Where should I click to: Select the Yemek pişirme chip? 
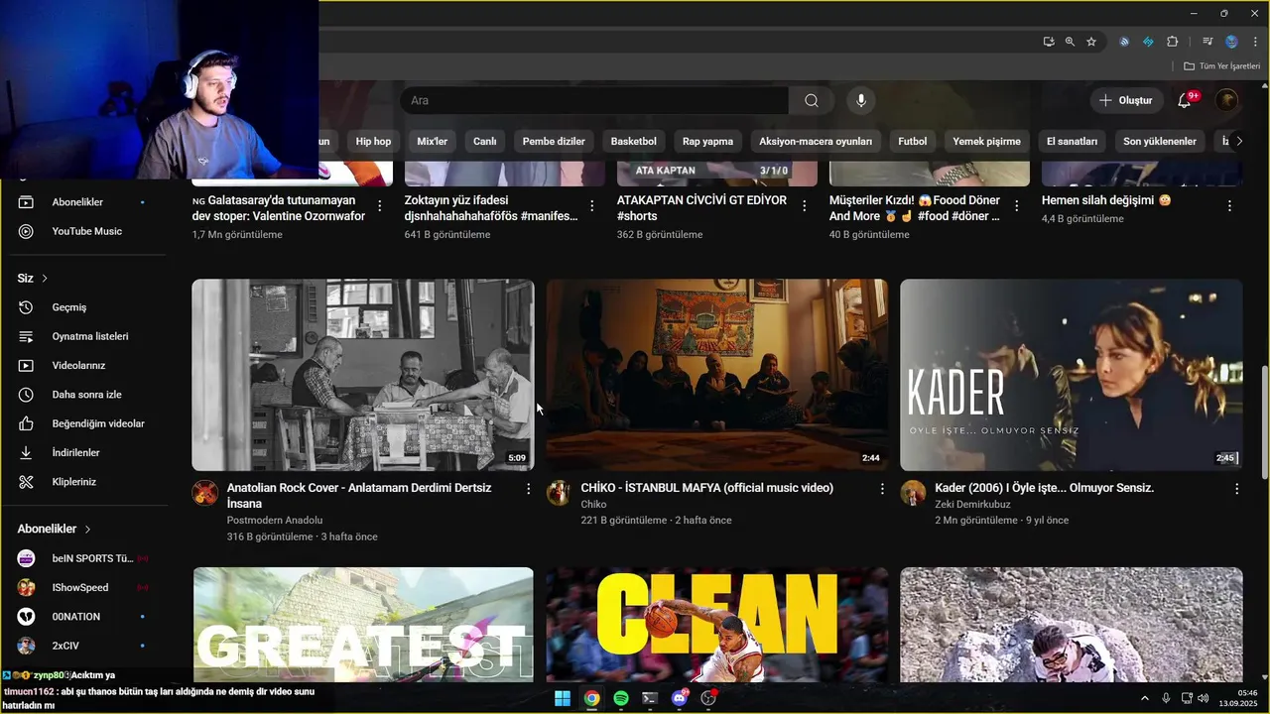coord(986,141)
